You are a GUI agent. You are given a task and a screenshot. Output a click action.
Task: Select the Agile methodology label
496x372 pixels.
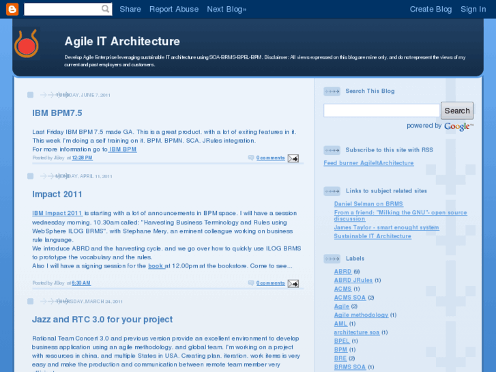pos(361,315)
